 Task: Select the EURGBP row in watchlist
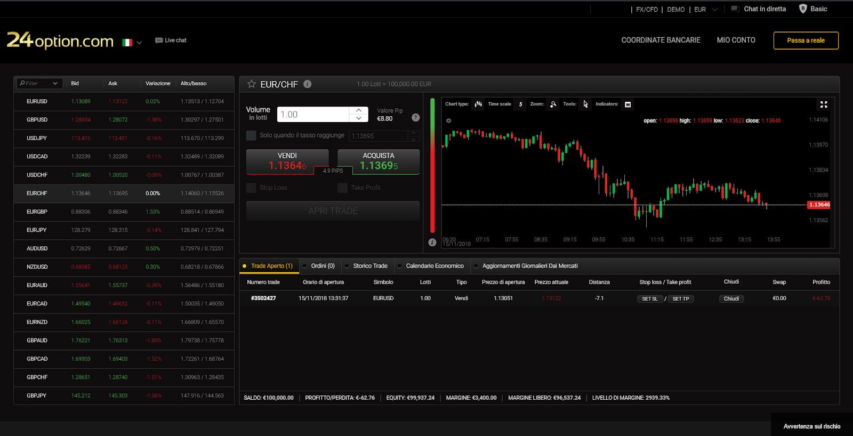click(124, 212)
